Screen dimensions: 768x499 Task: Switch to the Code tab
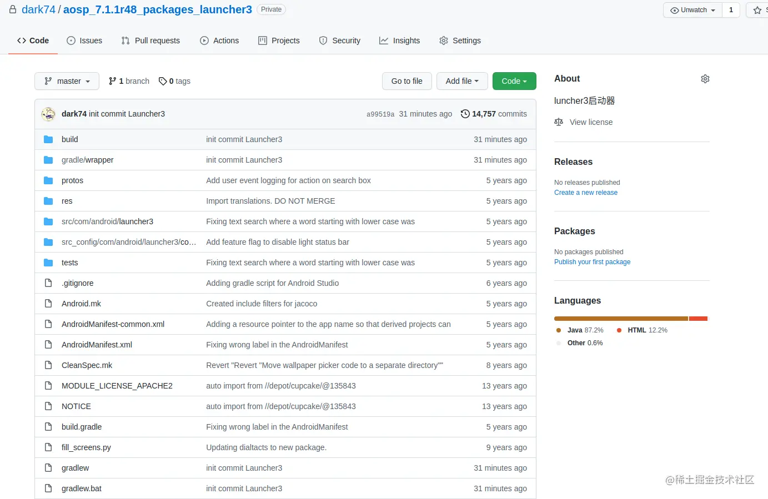(33, 41)
